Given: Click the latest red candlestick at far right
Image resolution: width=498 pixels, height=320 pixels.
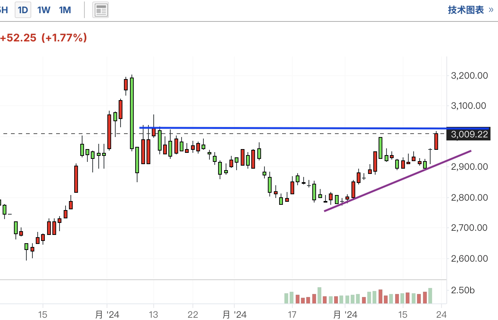Looking at the screenshot, I should pyautogui.click(x=436, y=142).
